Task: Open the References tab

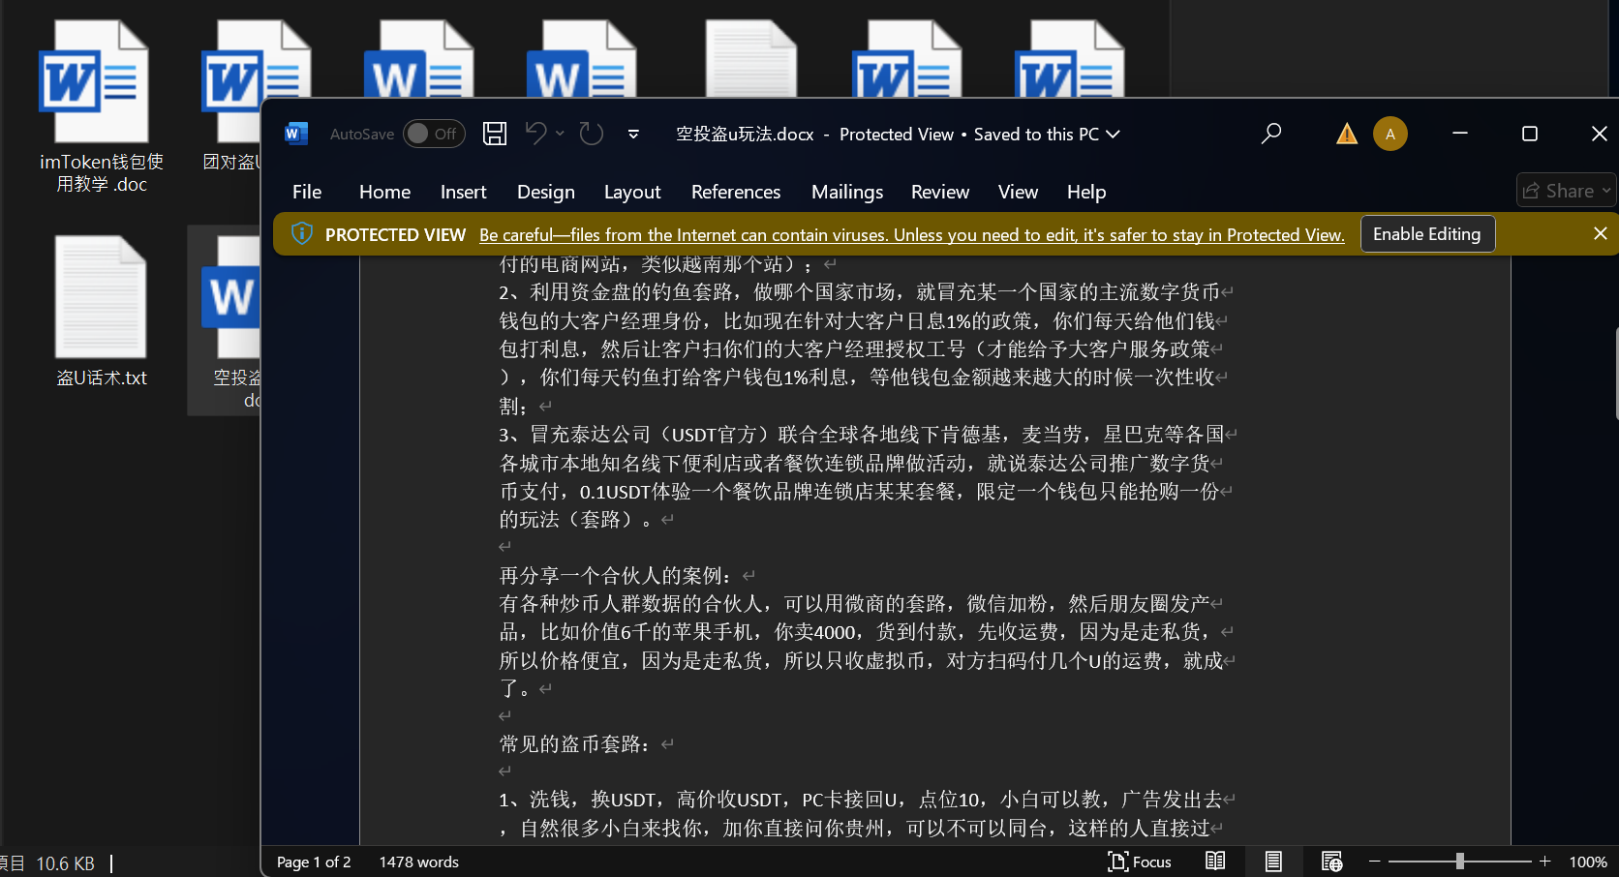Action: coord(735,192)
